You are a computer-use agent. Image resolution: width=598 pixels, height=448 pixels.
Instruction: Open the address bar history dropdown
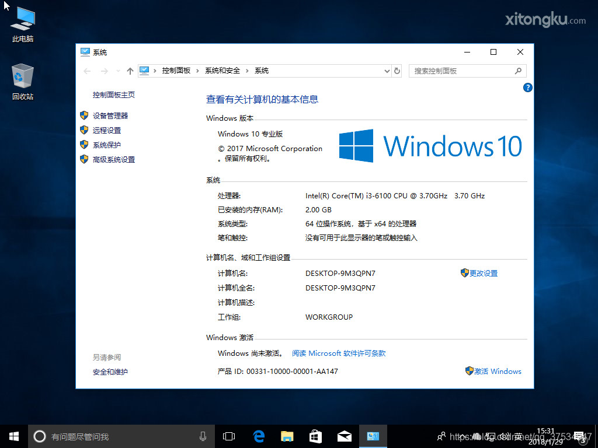pos(387,71)
